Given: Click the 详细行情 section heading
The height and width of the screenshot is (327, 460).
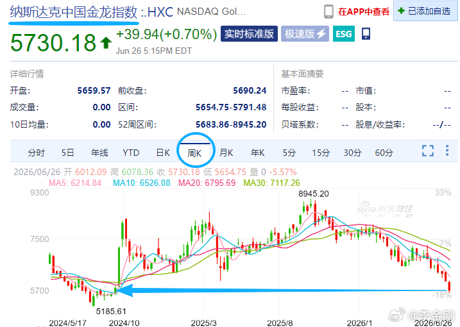Looking at the screenshot, I should click(27, 74).
